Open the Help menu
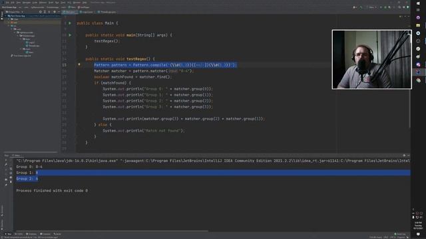The image size is (426, 239). point(85,3)
